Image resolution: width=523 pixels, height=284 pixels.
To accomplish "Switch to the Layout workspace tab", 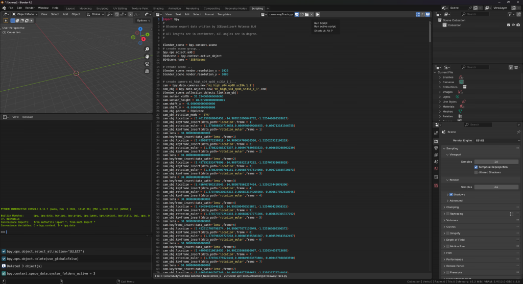I will (x=70, y=8).
